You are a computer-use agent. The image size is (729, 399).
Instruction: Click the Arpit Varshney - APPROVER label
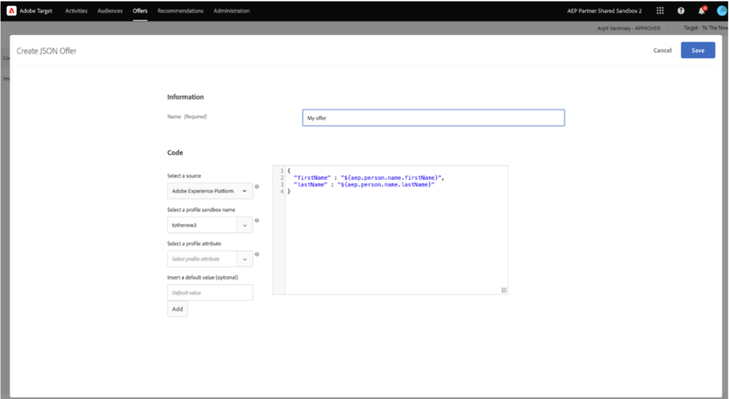(x=628, y=28)
